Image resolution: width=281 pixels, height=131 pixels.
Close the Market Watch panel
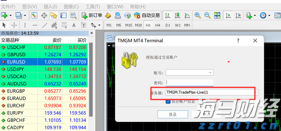coord(92,33)
